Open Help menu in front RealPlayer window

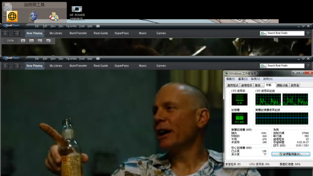(x=90, y=59)
